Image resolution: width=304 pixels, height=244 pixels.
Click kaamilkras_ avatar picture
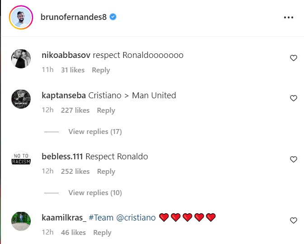click(x=21, y=221)
